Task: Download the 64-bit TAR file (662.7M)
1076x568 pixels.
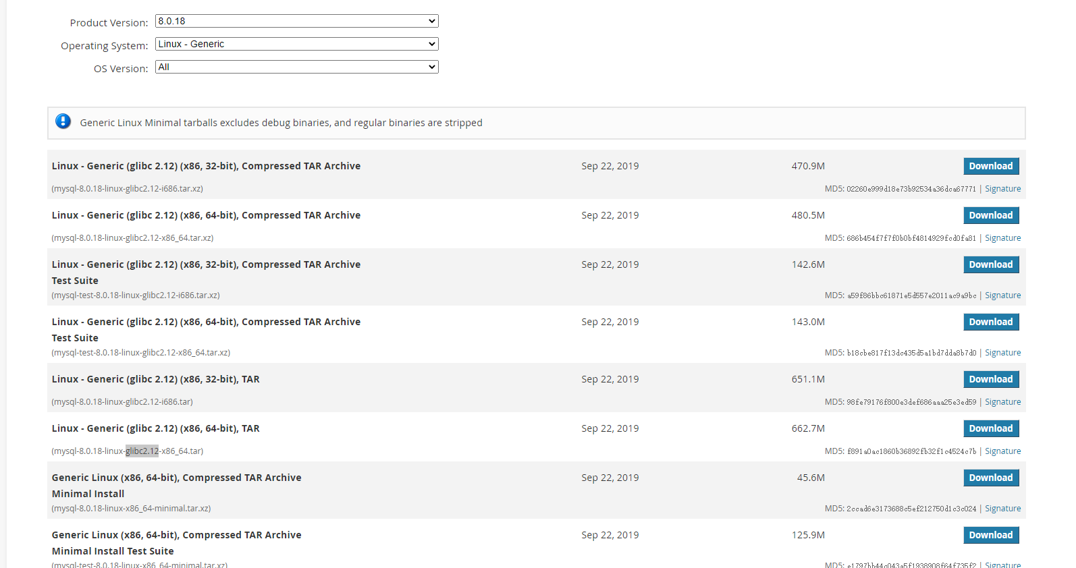Action: [991, 428]
